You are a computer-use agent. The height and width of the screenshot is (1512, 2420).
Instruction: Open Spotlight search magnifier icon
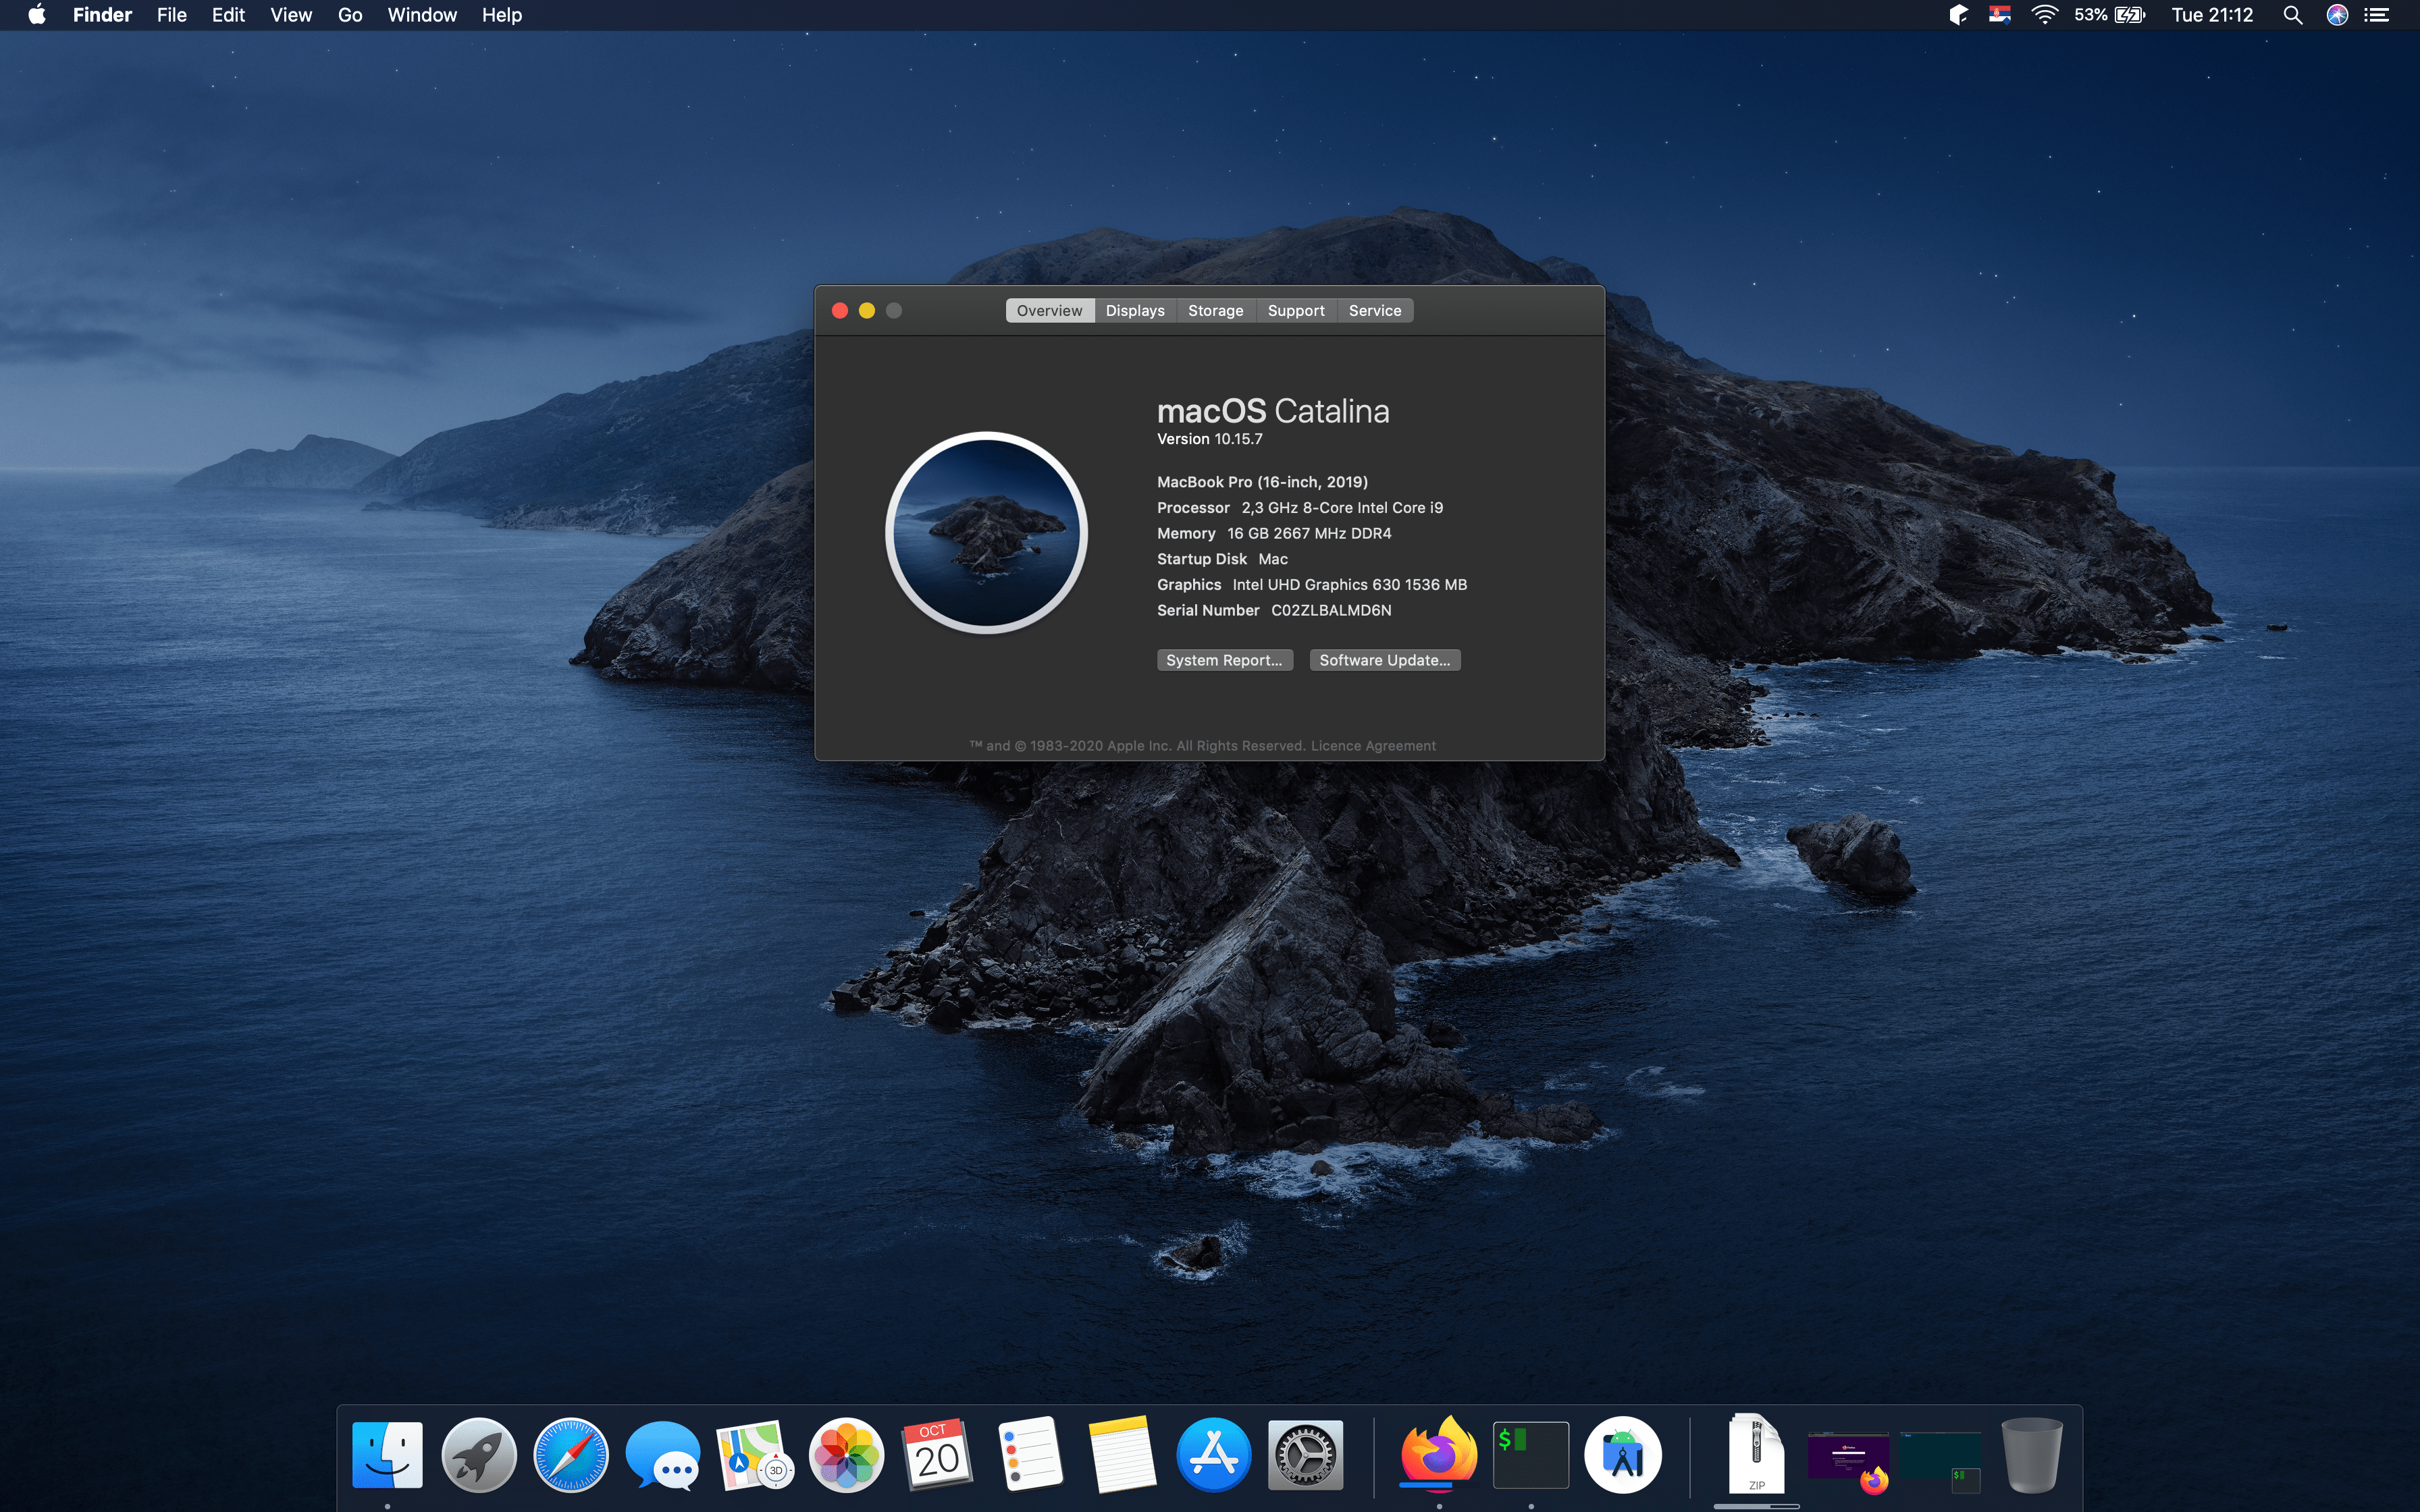tap(2293, 15)
